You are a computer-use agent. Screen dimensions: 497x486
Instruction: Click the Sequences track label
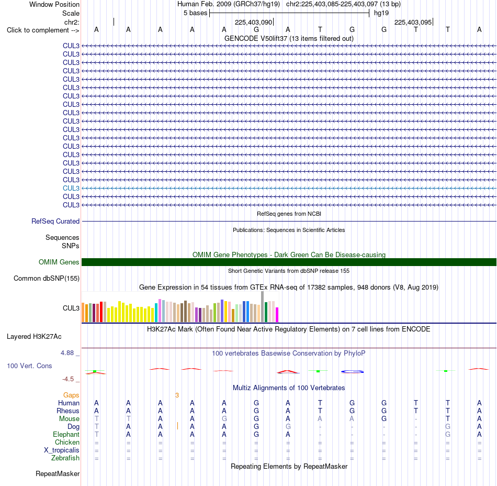(62, 237)
